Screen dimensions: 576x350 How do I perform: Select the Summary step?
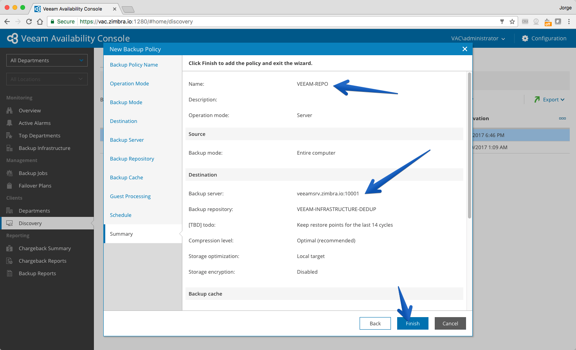coord(143,234)
